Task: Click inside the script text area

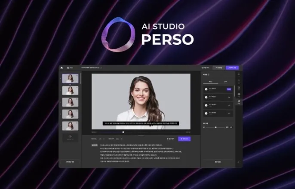Action: point(141,153)
